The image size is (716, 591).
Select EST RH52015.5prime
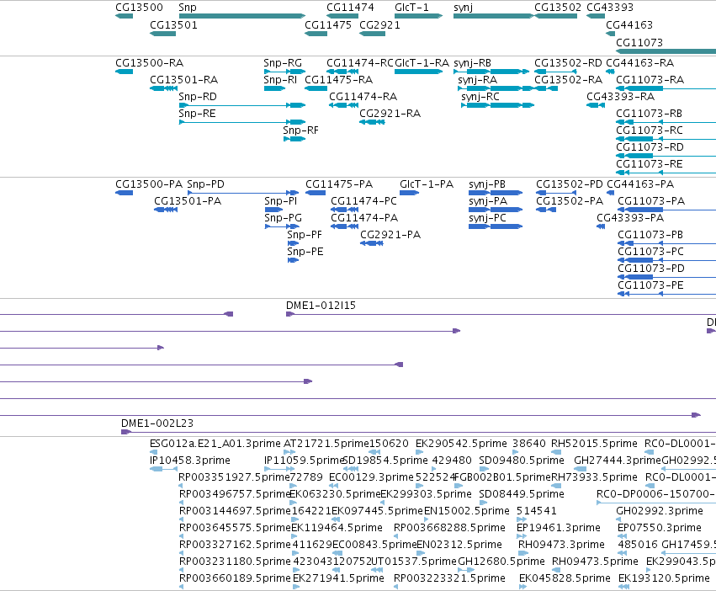click(x=556, y=452)
